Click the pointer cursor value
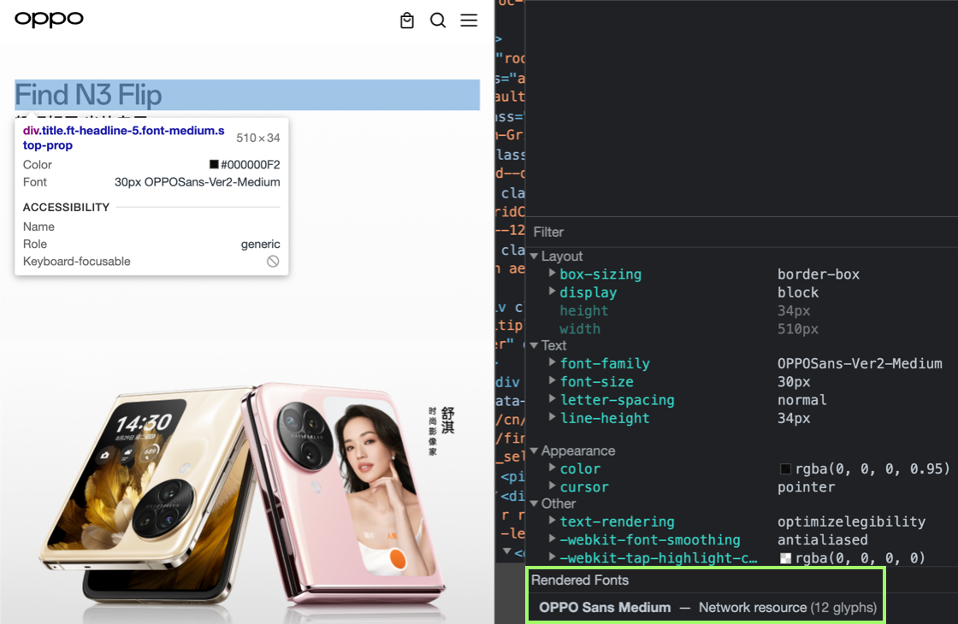 point(806,488)
